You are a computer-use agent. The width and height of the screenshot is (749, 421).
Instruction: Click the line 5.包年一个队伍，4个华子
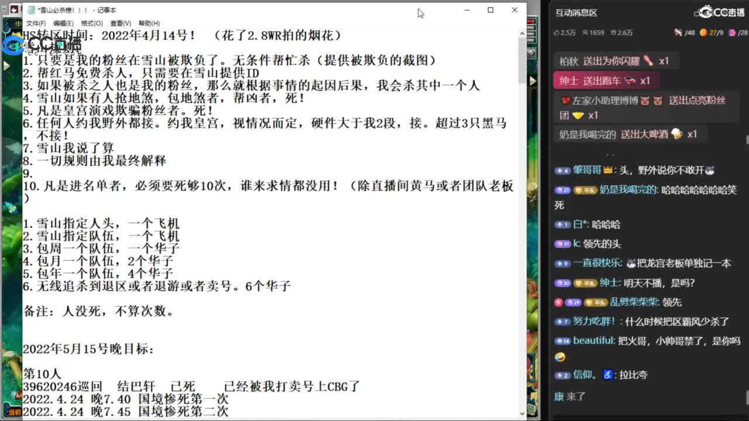(x=98, y=274)
